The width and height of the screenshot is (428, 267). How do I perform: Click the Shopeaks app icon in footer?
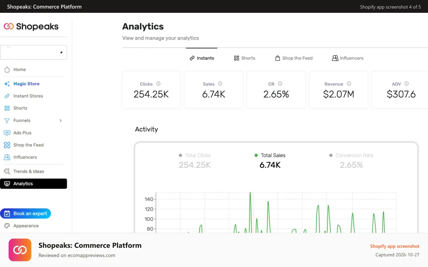tap(20, 250)
